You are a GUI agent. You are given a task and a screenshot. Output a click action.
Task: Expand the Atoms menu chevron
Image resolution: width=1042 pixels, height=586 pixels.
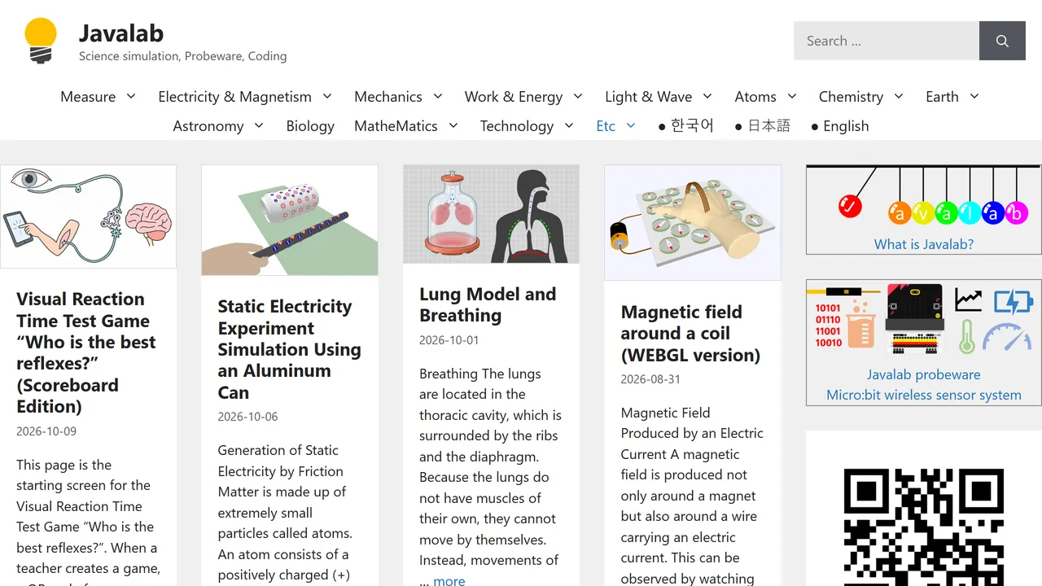(x=792, y=96)
